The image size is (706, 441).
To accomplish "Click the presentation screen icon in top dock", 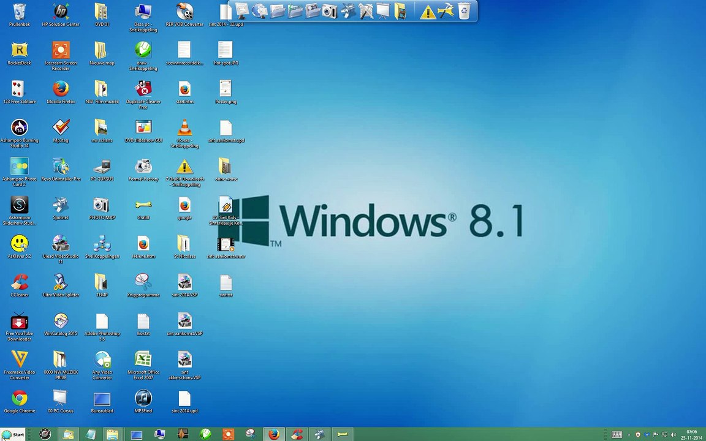I will tap(382, 11).
